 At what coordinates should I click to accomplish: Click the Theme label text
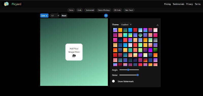pos(115,25)
